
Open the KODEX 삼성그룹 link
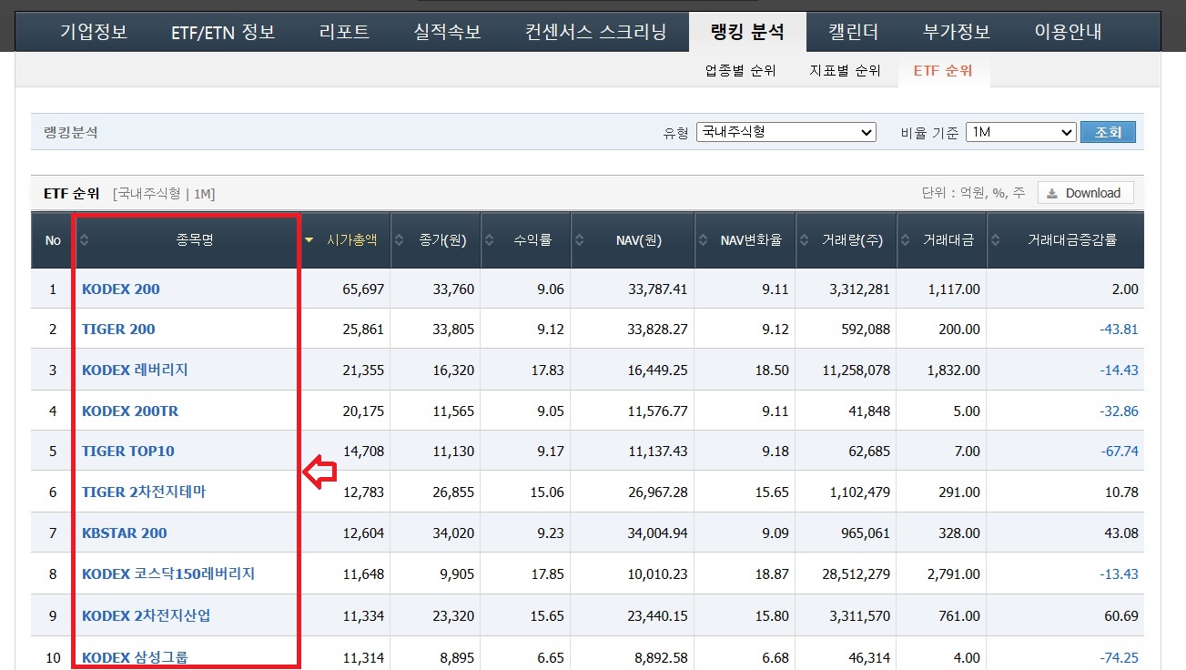tap(135, 657)
